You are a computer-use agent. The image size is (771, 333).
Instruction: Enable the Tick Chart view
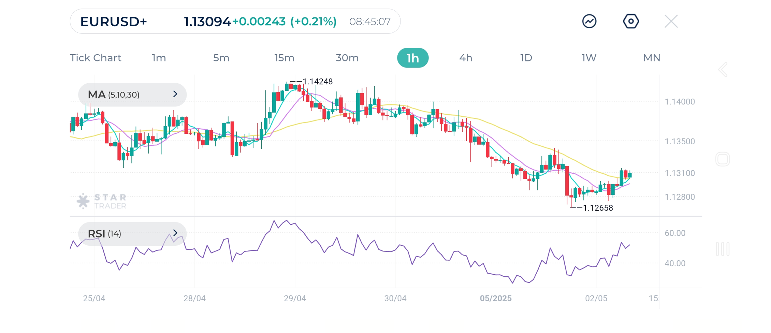click(96, 58)
